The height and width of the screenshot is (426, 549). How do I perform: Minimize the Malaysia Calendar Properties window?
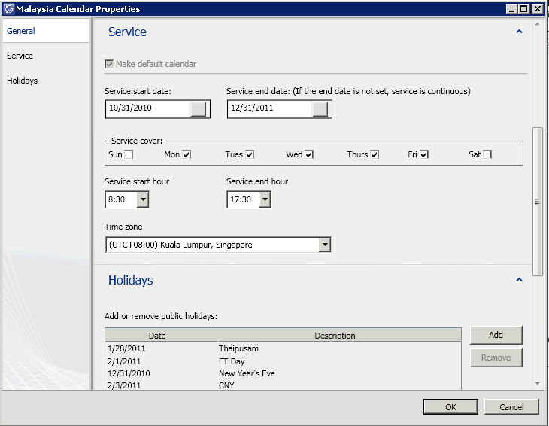(512, 9)
